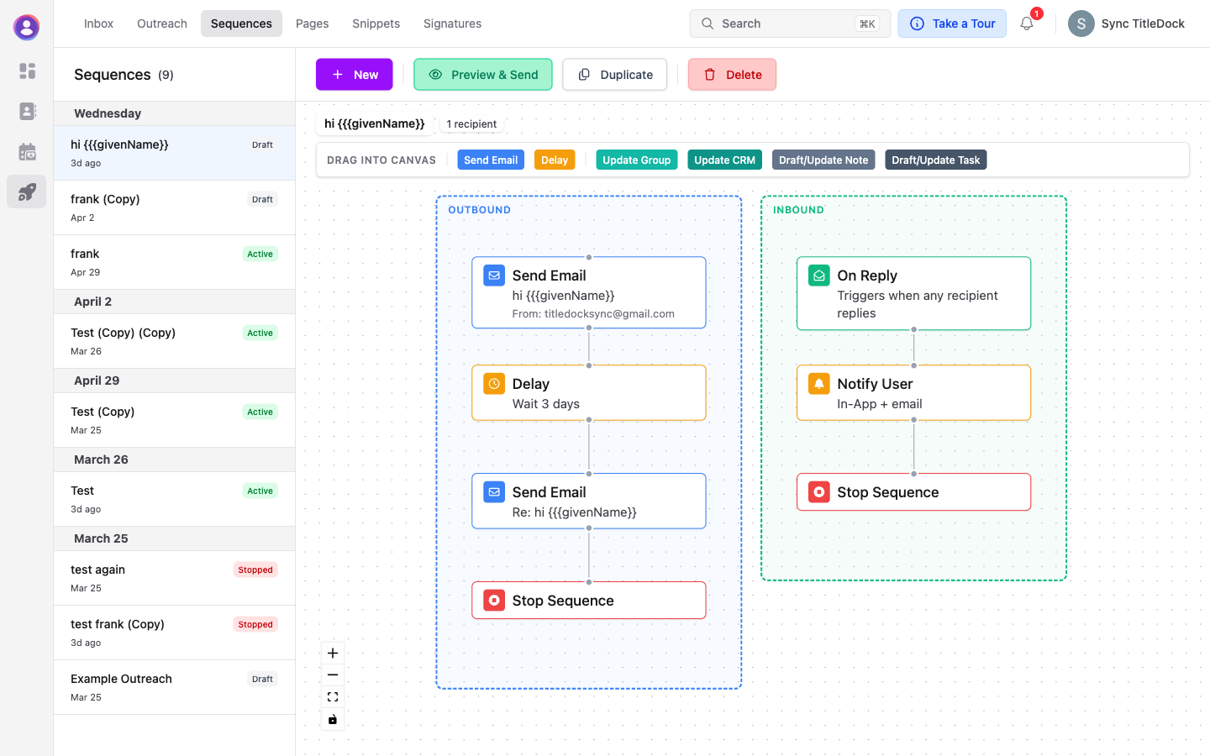The width and height of the screenshot is (1210, 756).
Task: Click the bell icon on the Notify User node
Action: point(819,384)
